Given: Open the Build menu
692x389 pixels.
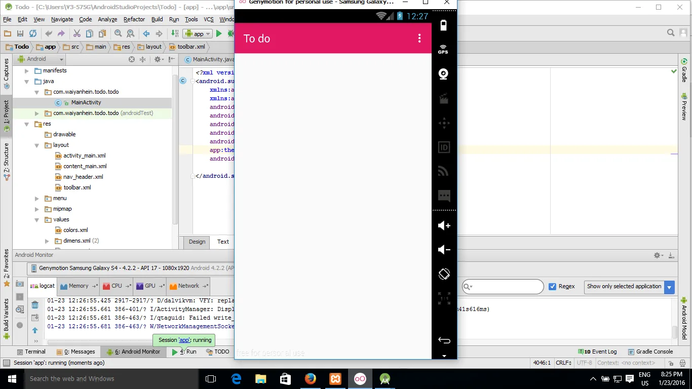Looking at the screenshot, I should pyautogui.click(x=157, y=19).
